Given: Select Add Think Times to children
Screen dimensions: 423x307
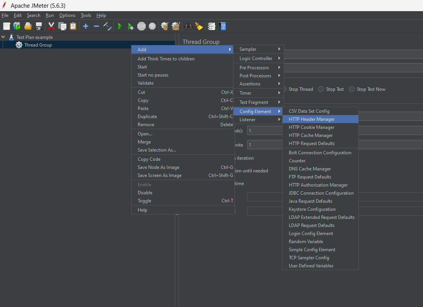Looking at the screenshot, I should (x=183, y=58).
